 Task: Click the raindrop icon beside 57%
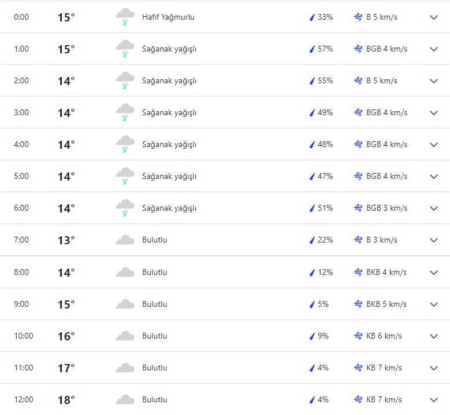(312, 49)
